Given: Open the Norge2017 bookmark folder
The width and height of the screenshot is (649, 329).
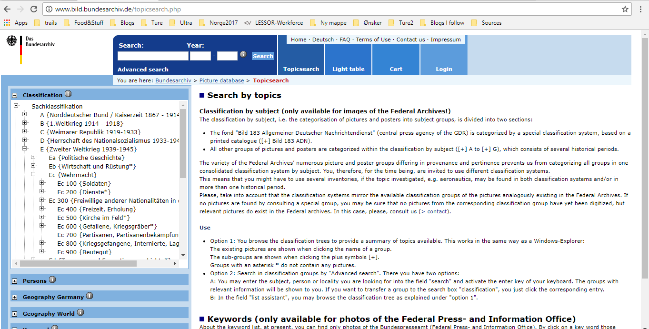Looking at the screenshot, I should click(x=218, y=23).
